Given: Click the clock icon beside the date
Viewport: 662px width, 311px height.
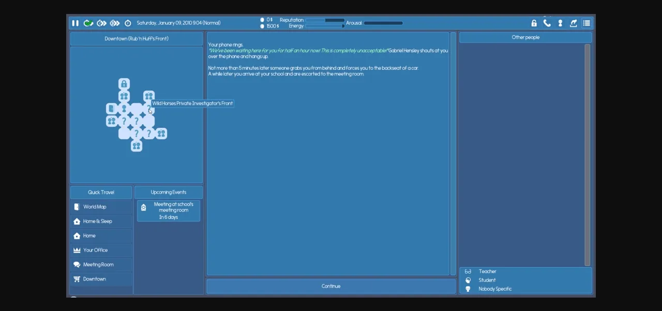Looking at the screenshot, I should (x=128, y=23).
